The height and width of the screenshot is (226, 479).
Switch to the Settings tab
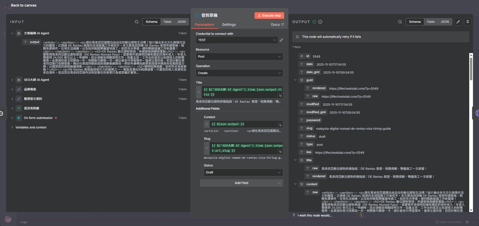pyautogui.click(x=228, y=25)
